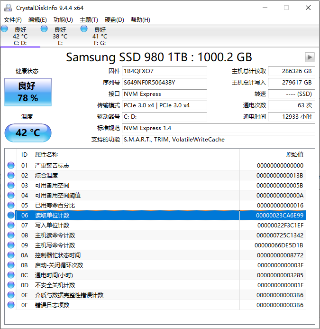Select row 02 综合温度

(155, 175)
